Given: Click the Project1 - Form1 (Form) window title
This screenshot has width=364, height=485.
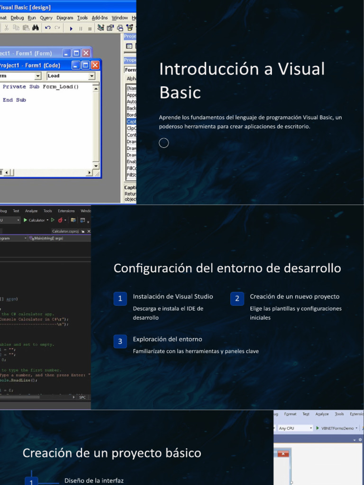Looking at the screenshot, I should [x=26, y=53].
